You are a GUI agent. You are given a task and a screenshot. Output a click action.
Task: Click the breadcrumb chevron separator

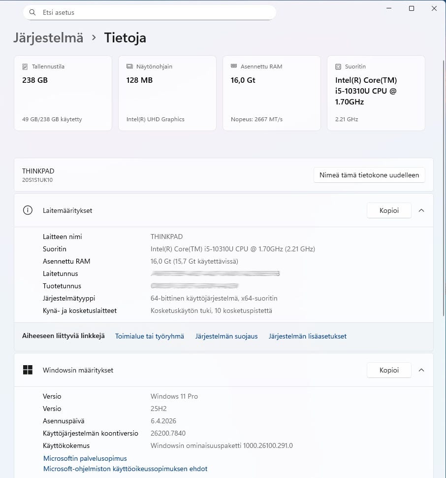(x=94, y=38)
